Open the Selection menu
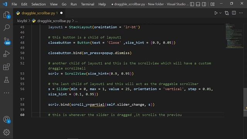Viewport: 247px width, 139px height. click(39, 4)
